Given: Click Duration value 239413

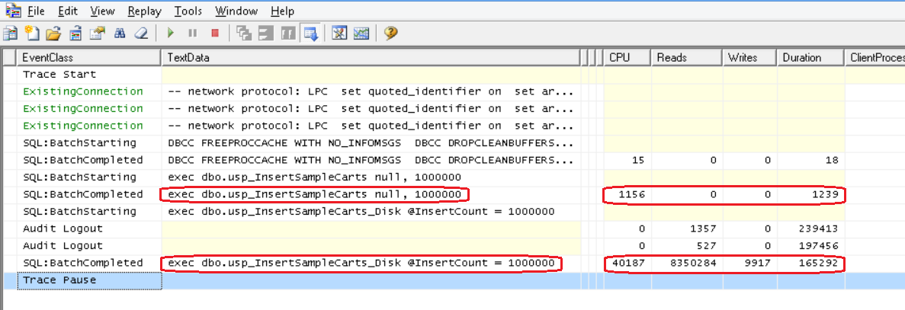Looking at the screenshot, I should click(x=818, y=229).
